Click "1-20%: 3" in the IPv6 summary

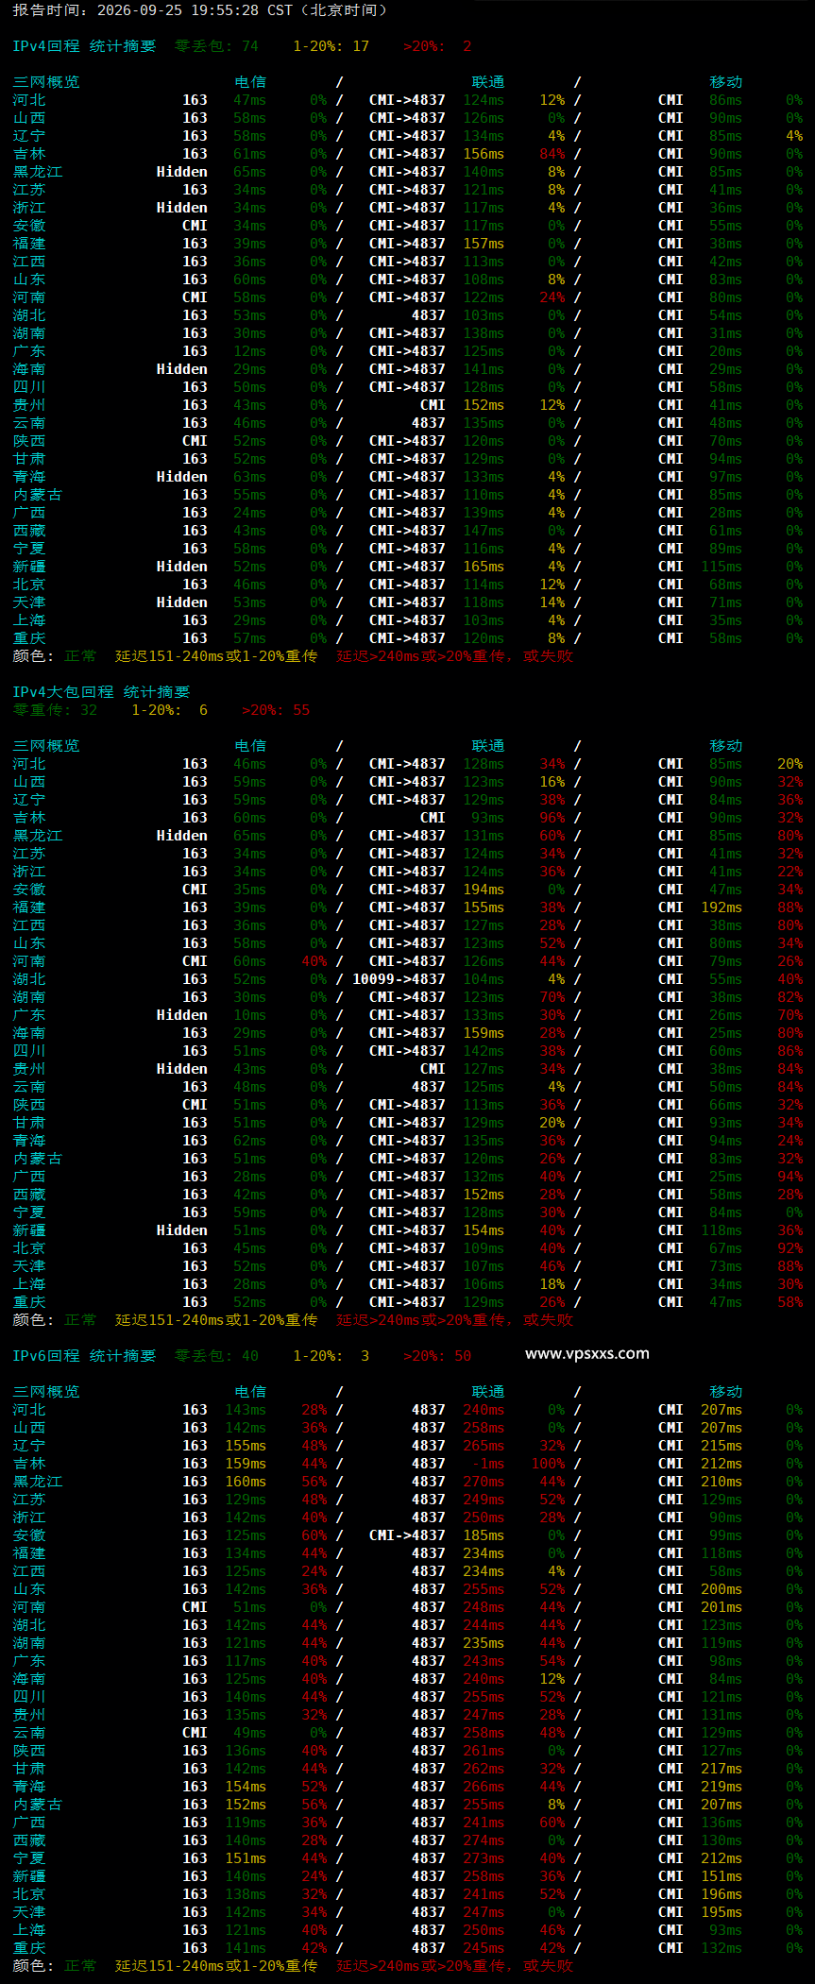331,1356
